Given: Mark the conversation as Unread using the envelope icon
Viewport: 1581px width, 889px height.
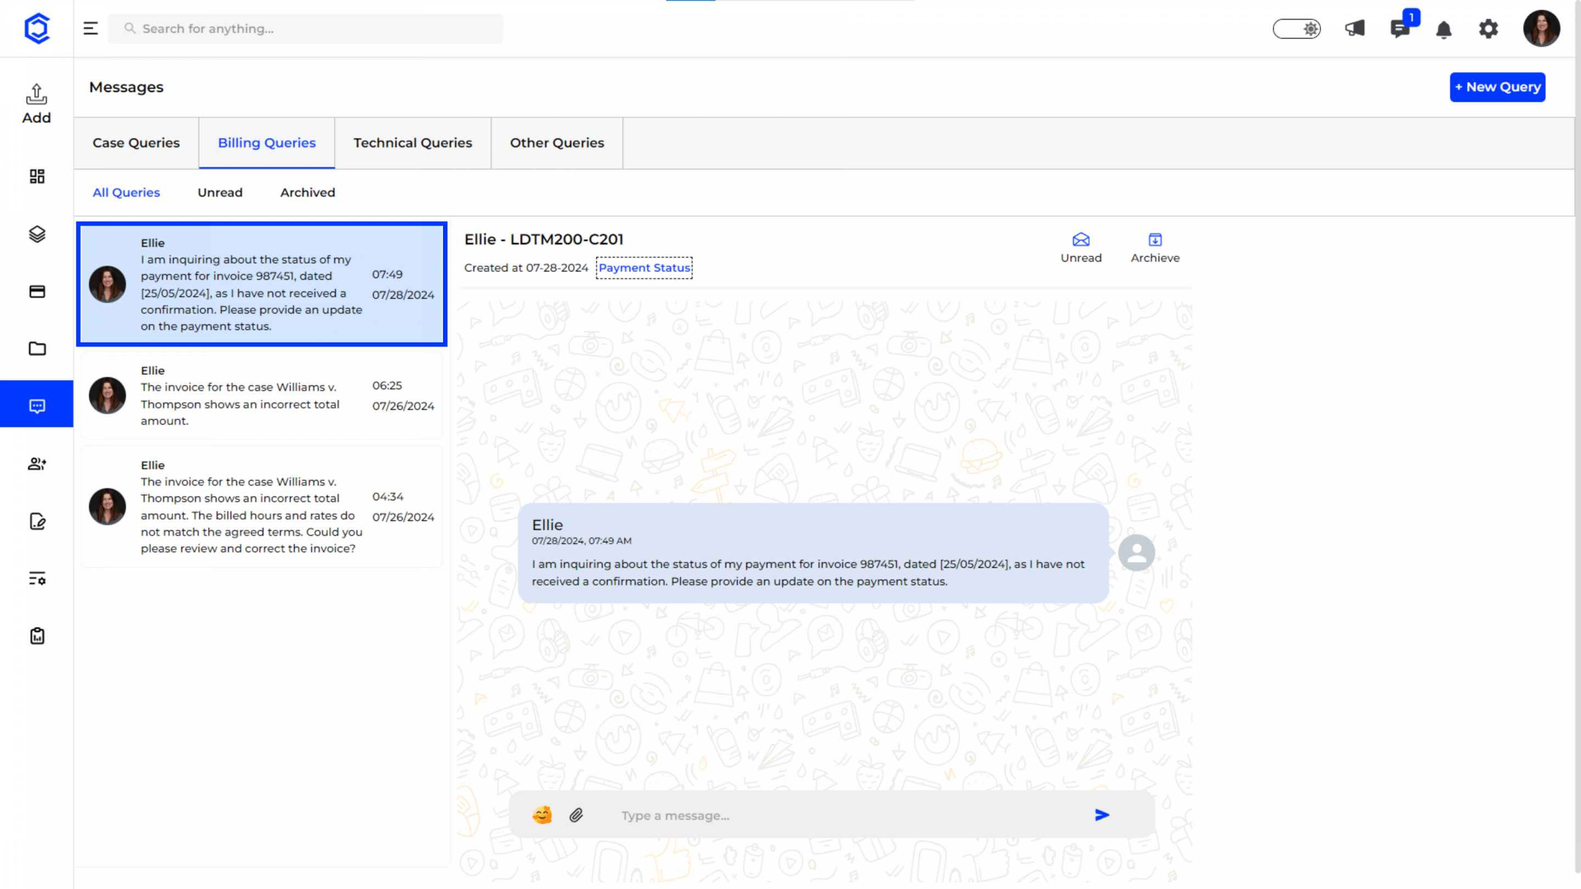Looking at the screenshot, I should click(1081, 240).
